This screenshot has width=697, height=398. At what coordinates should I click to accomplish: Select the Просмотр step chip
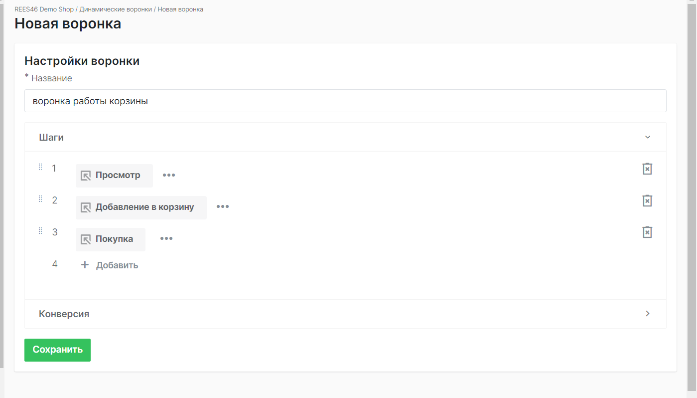click(114, 176)
